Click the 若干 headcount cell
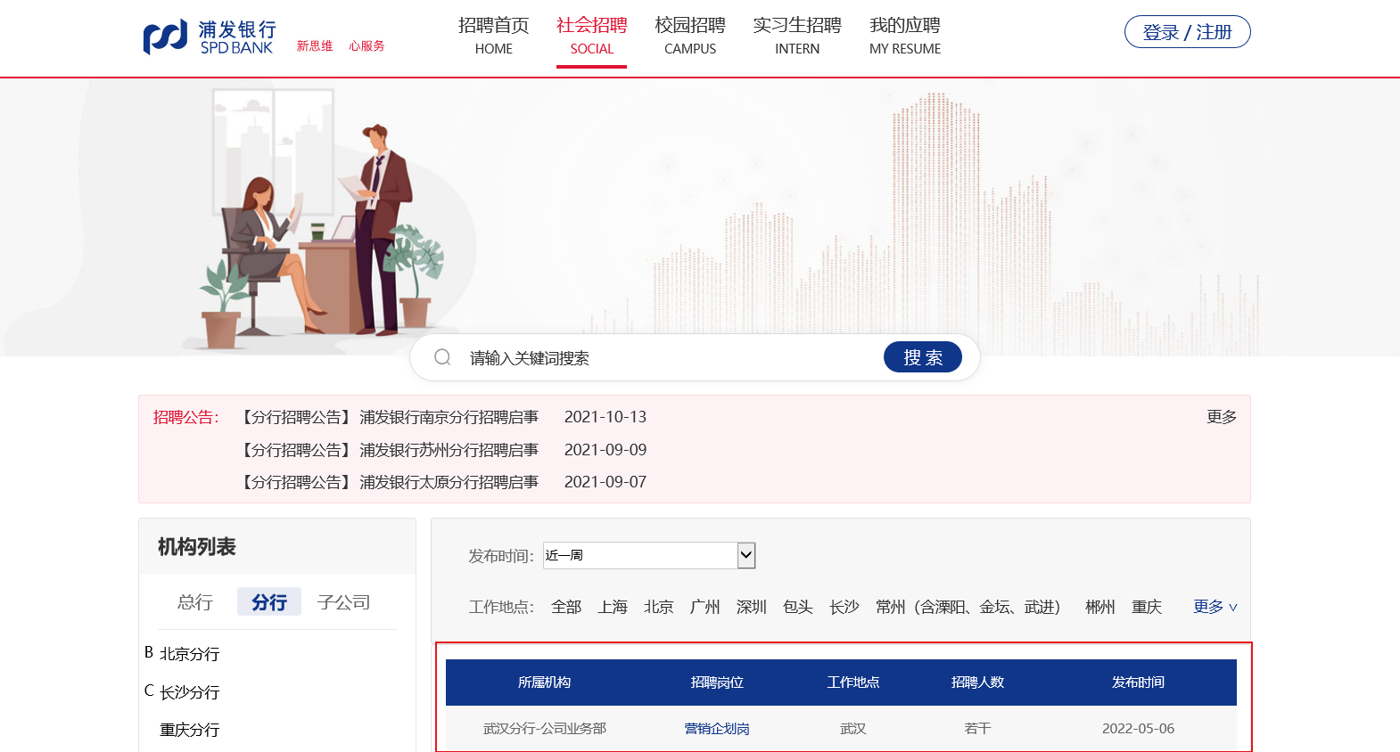Viewport: 1400px width, 752px height. click(x=978, y=729)
